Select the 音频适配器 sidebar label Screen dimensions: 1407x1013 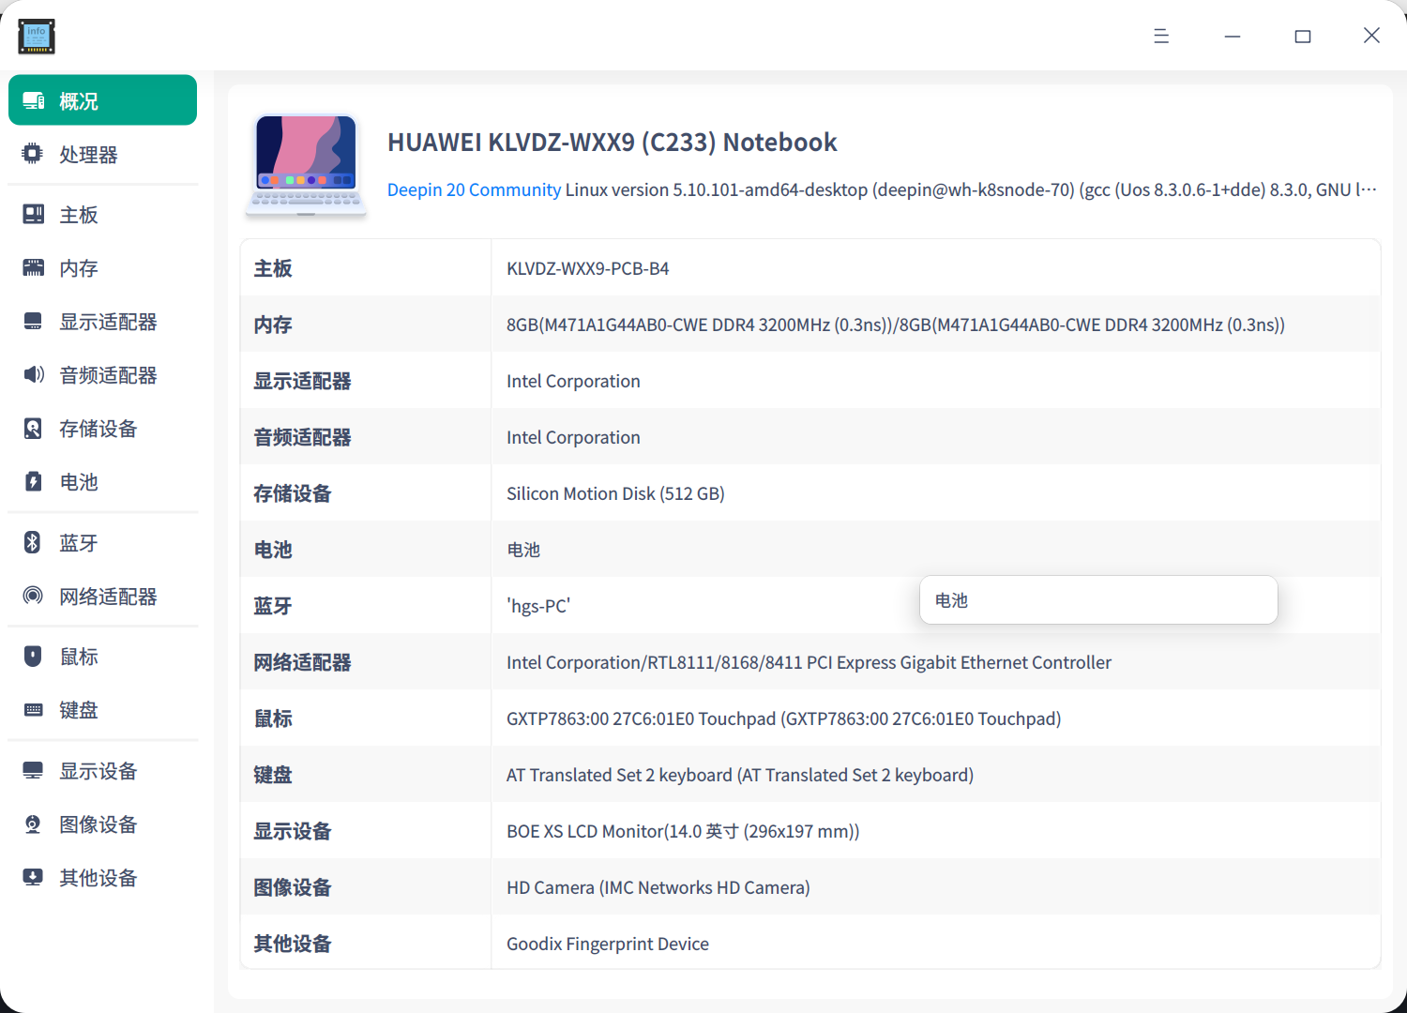pyautogui.click(x=108, y=375)
